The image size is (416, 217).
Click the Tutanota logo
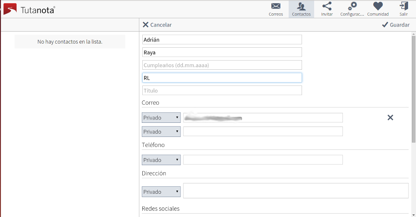[x=29, y=10]
